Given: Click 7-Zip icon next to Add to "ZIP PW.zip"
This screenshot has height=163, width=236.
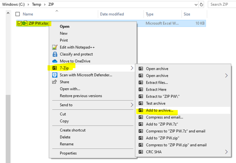Looking at the screenshot, I should [141, 138].
